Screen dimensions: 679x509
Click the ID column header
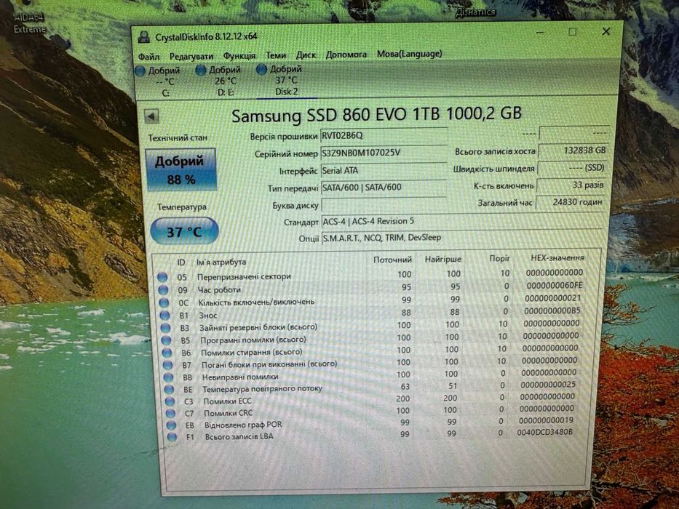point(181,262)
